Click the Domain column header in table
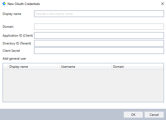This screenshot has width=166, height=120. coord(138,67)
